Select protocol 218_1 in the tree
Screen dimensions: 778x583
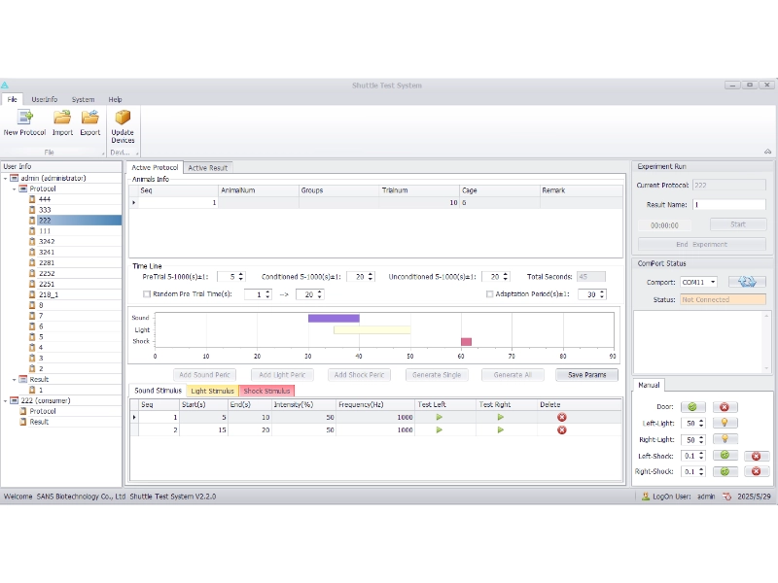coord(49,294)
